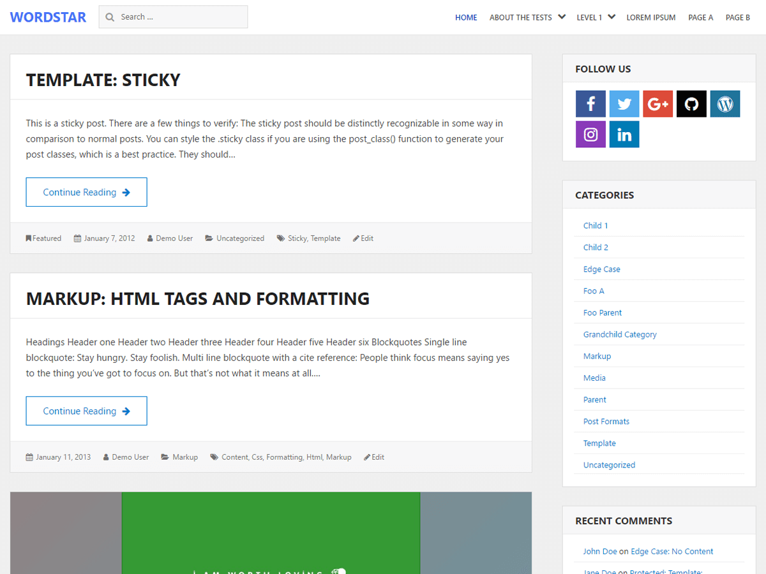Open the Lorem Ipsum menu item
This screenshot has width=766, height=574.
(650, 18)
